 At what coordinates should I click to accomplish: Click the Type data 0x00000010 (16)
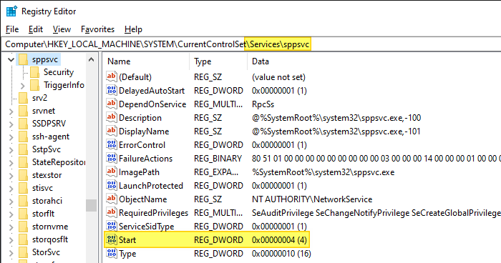281,254
